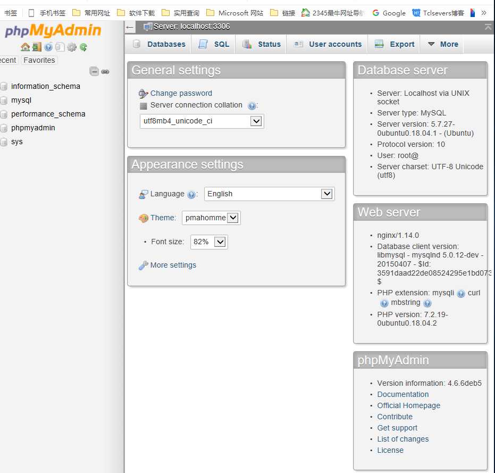Select mysql database in tree
The height and width of the screenshot is (473, 495).
(x=21, y=100)
